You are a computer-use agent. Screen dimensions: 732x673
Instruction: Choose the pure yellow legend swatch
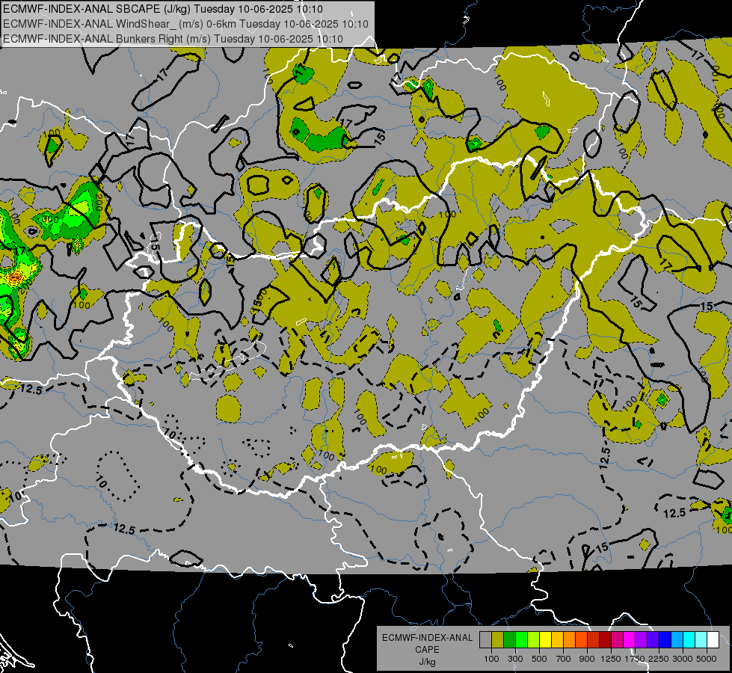coord(545,639)
